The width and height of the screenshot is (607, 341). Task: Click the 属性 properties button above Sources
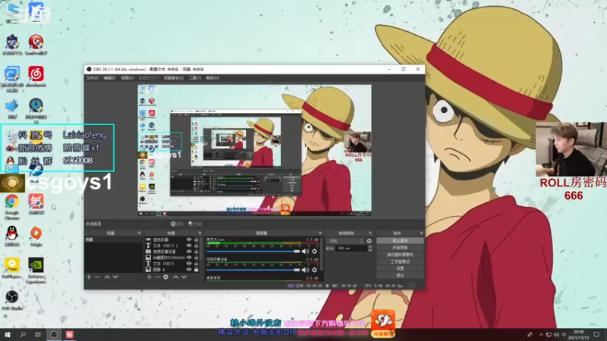(x=177, y=224)
